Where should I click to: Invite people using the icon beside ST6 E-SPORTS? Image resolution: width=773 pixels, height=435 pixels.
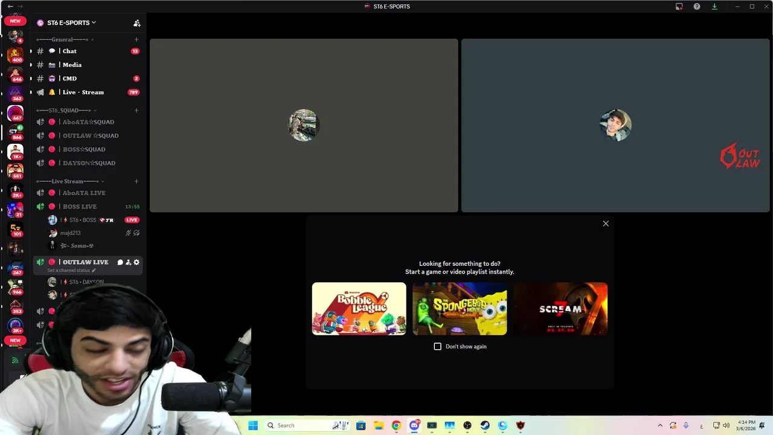[x=137, y=23]
